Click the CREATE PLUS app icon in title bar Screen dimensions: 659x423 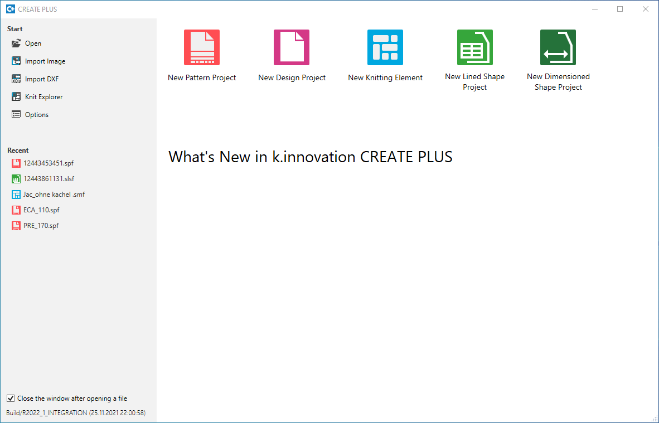10,9
